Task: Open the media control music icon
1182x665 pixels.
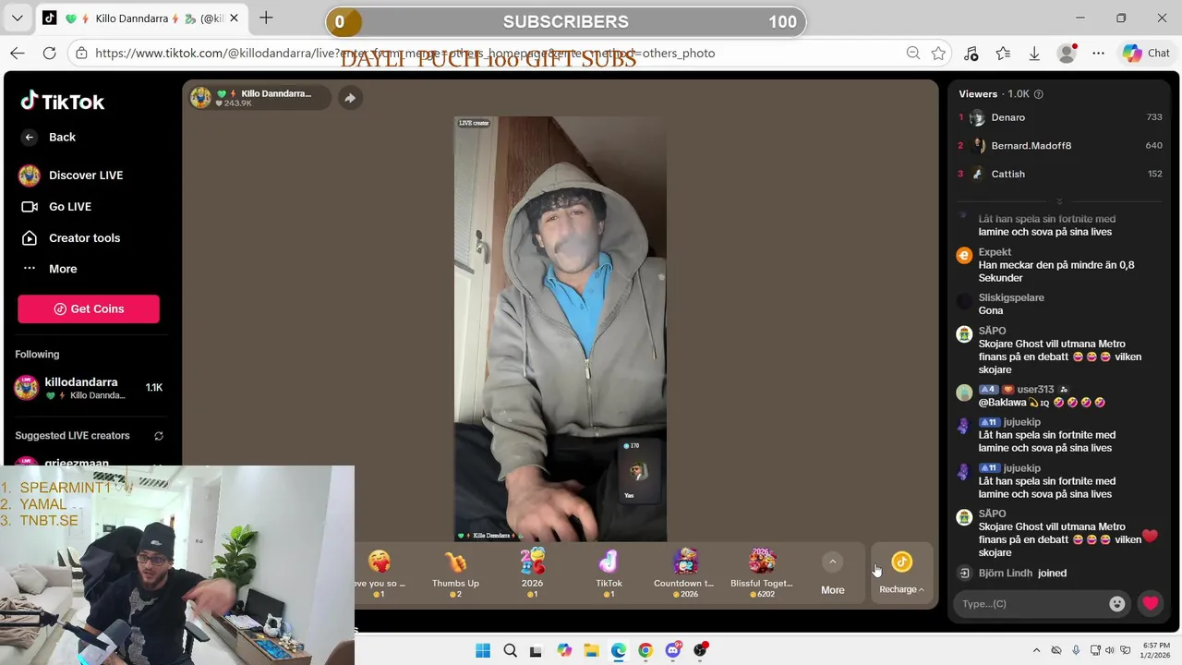Action: point(971,54)
